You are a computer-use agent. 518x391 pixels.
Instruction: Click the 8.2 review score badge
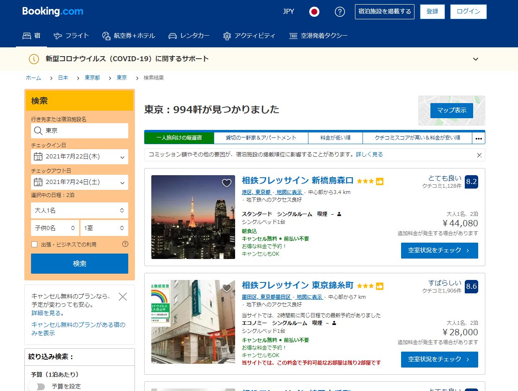(471, 182)
